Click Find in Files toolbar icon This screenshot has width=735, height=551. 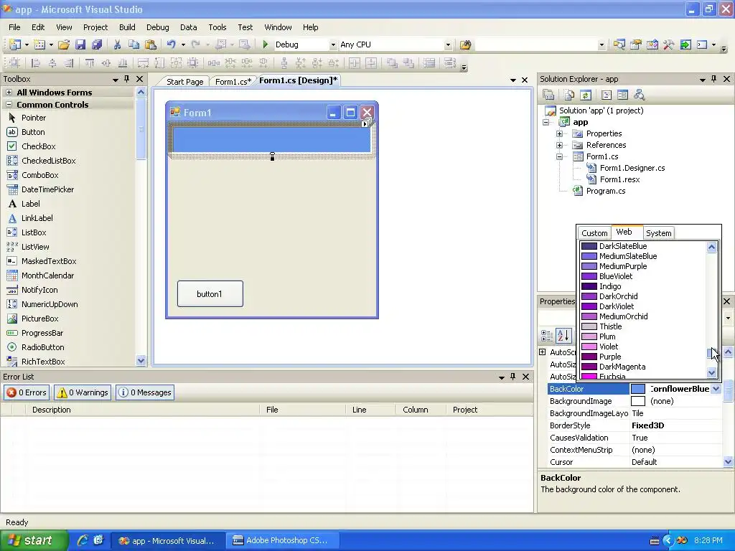point(465,44)
